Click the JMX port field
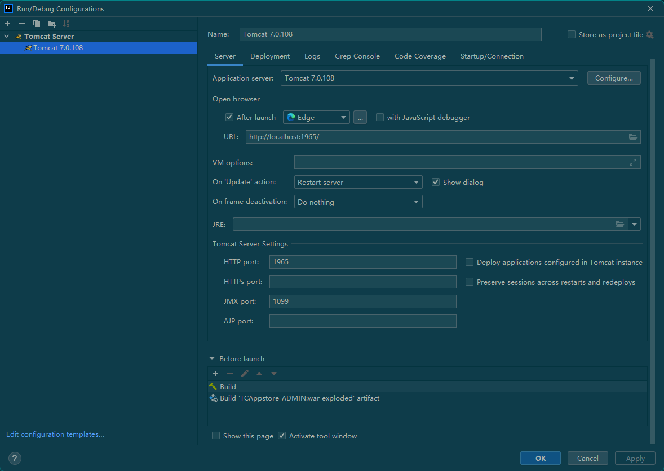The width and height of the screenshot is (664, 471). 362,301
